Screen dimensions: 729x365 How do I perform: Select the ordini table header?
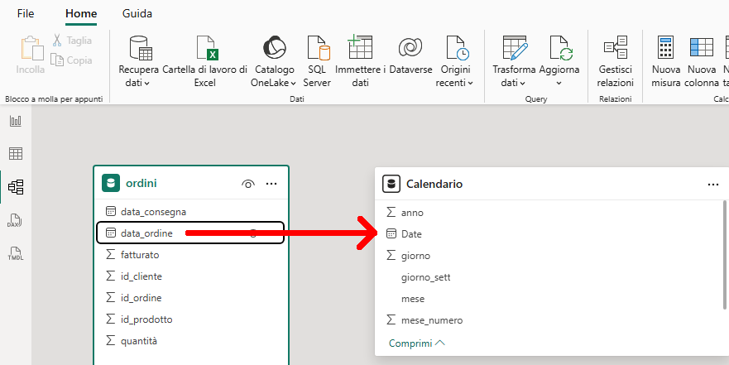pyautogui.click(x=191, y=183)
